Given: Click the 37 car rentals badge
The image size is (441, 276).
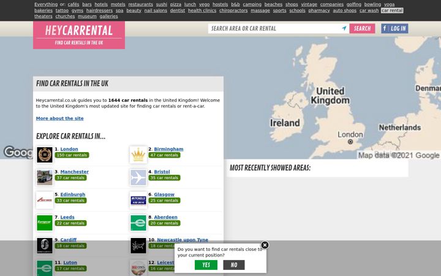Looking at the screenshot, I should tap(70, 178).
